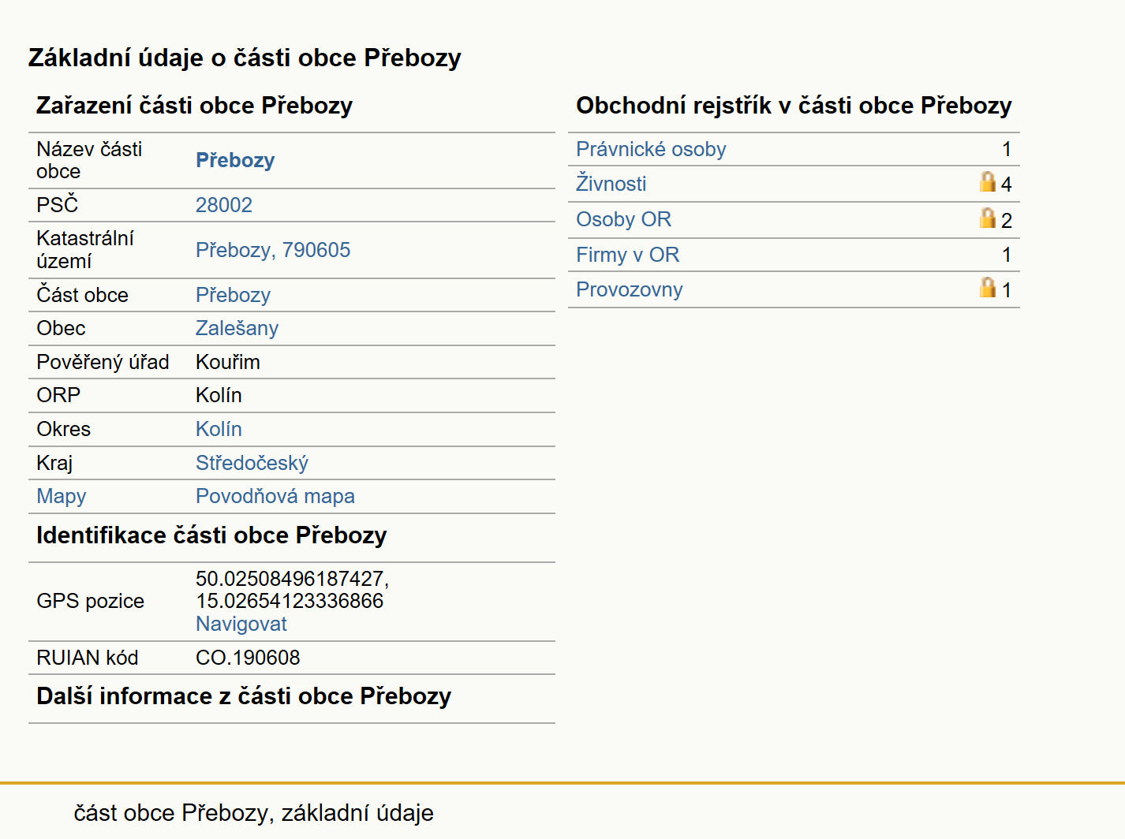Click the lock icon beside Osoby OR
The image size is (1125, 839).
(x=987, y=218)
